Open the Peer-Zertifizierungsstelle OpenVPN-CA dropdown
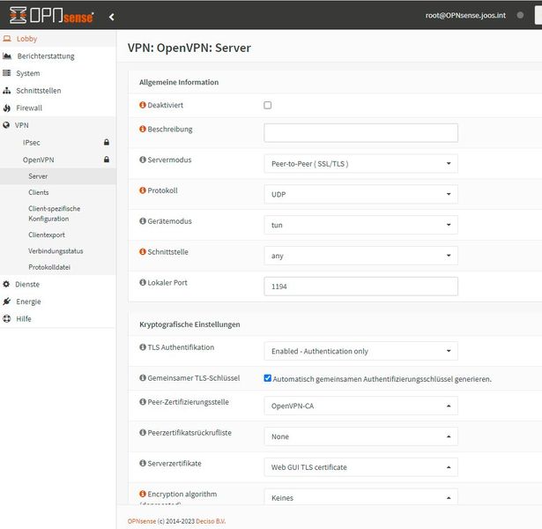542x529 pixels. pyautogui.click(x=360, y=406)
